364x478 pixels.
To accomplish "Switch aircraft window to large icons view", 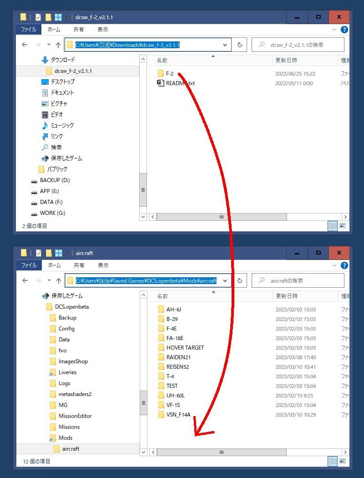I will click(343, 461).
